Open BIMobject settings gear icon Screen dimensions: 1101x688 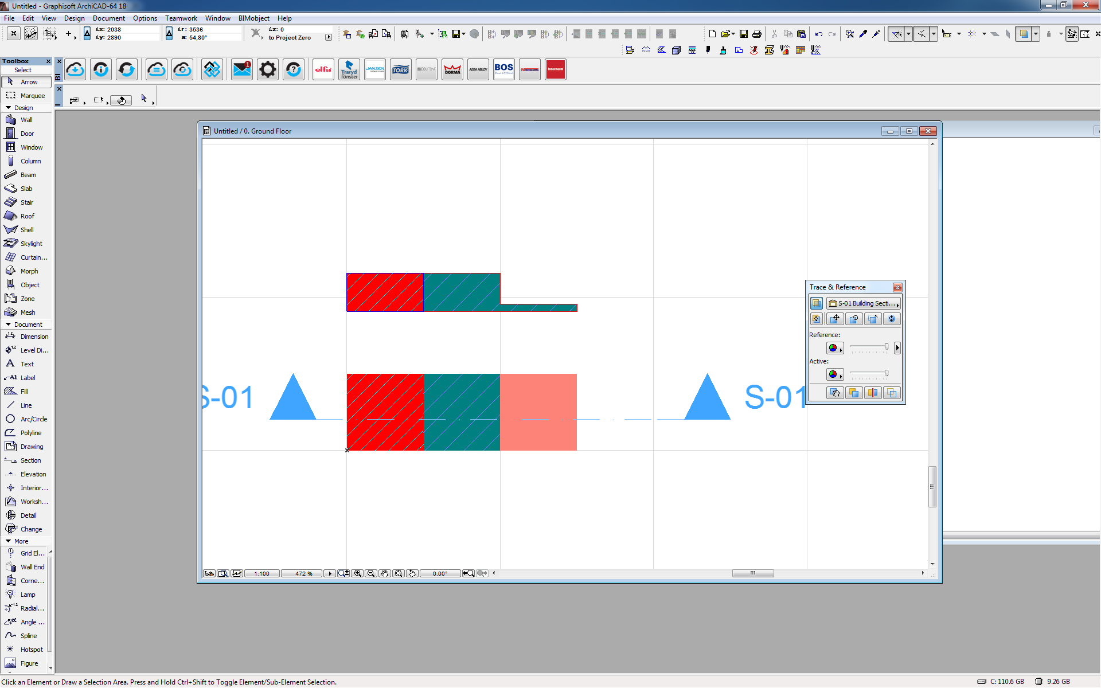coord(267,70)
